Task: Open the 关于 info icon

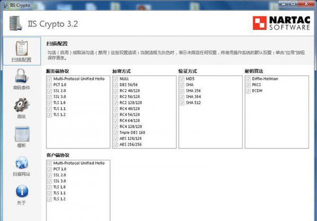Action: coord(22,191)
